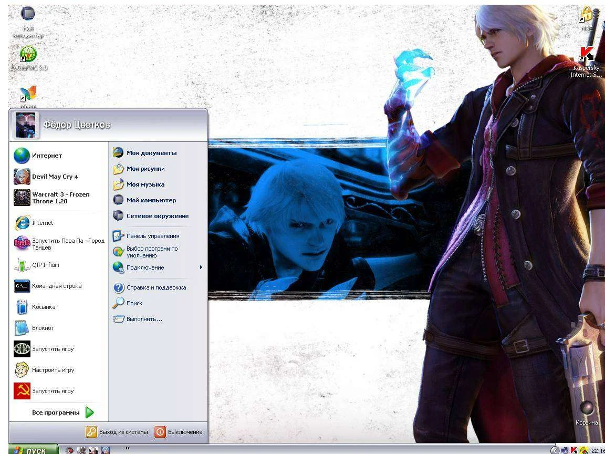The height and width of the screenshot is (454, 605).
Task: Open Выбор программ по умолчанию
Action: (x=158, y=252)
